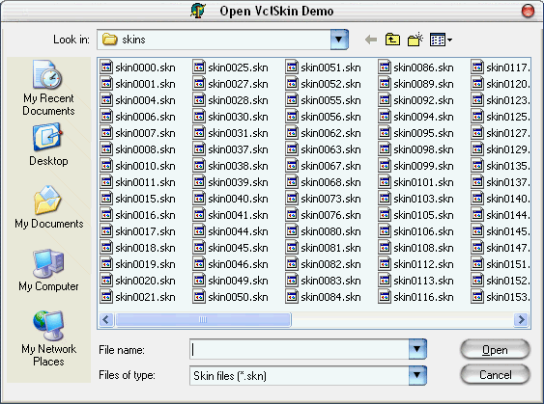
Task: Expand the File name dropdown arrow
Action: click(417, 349)
